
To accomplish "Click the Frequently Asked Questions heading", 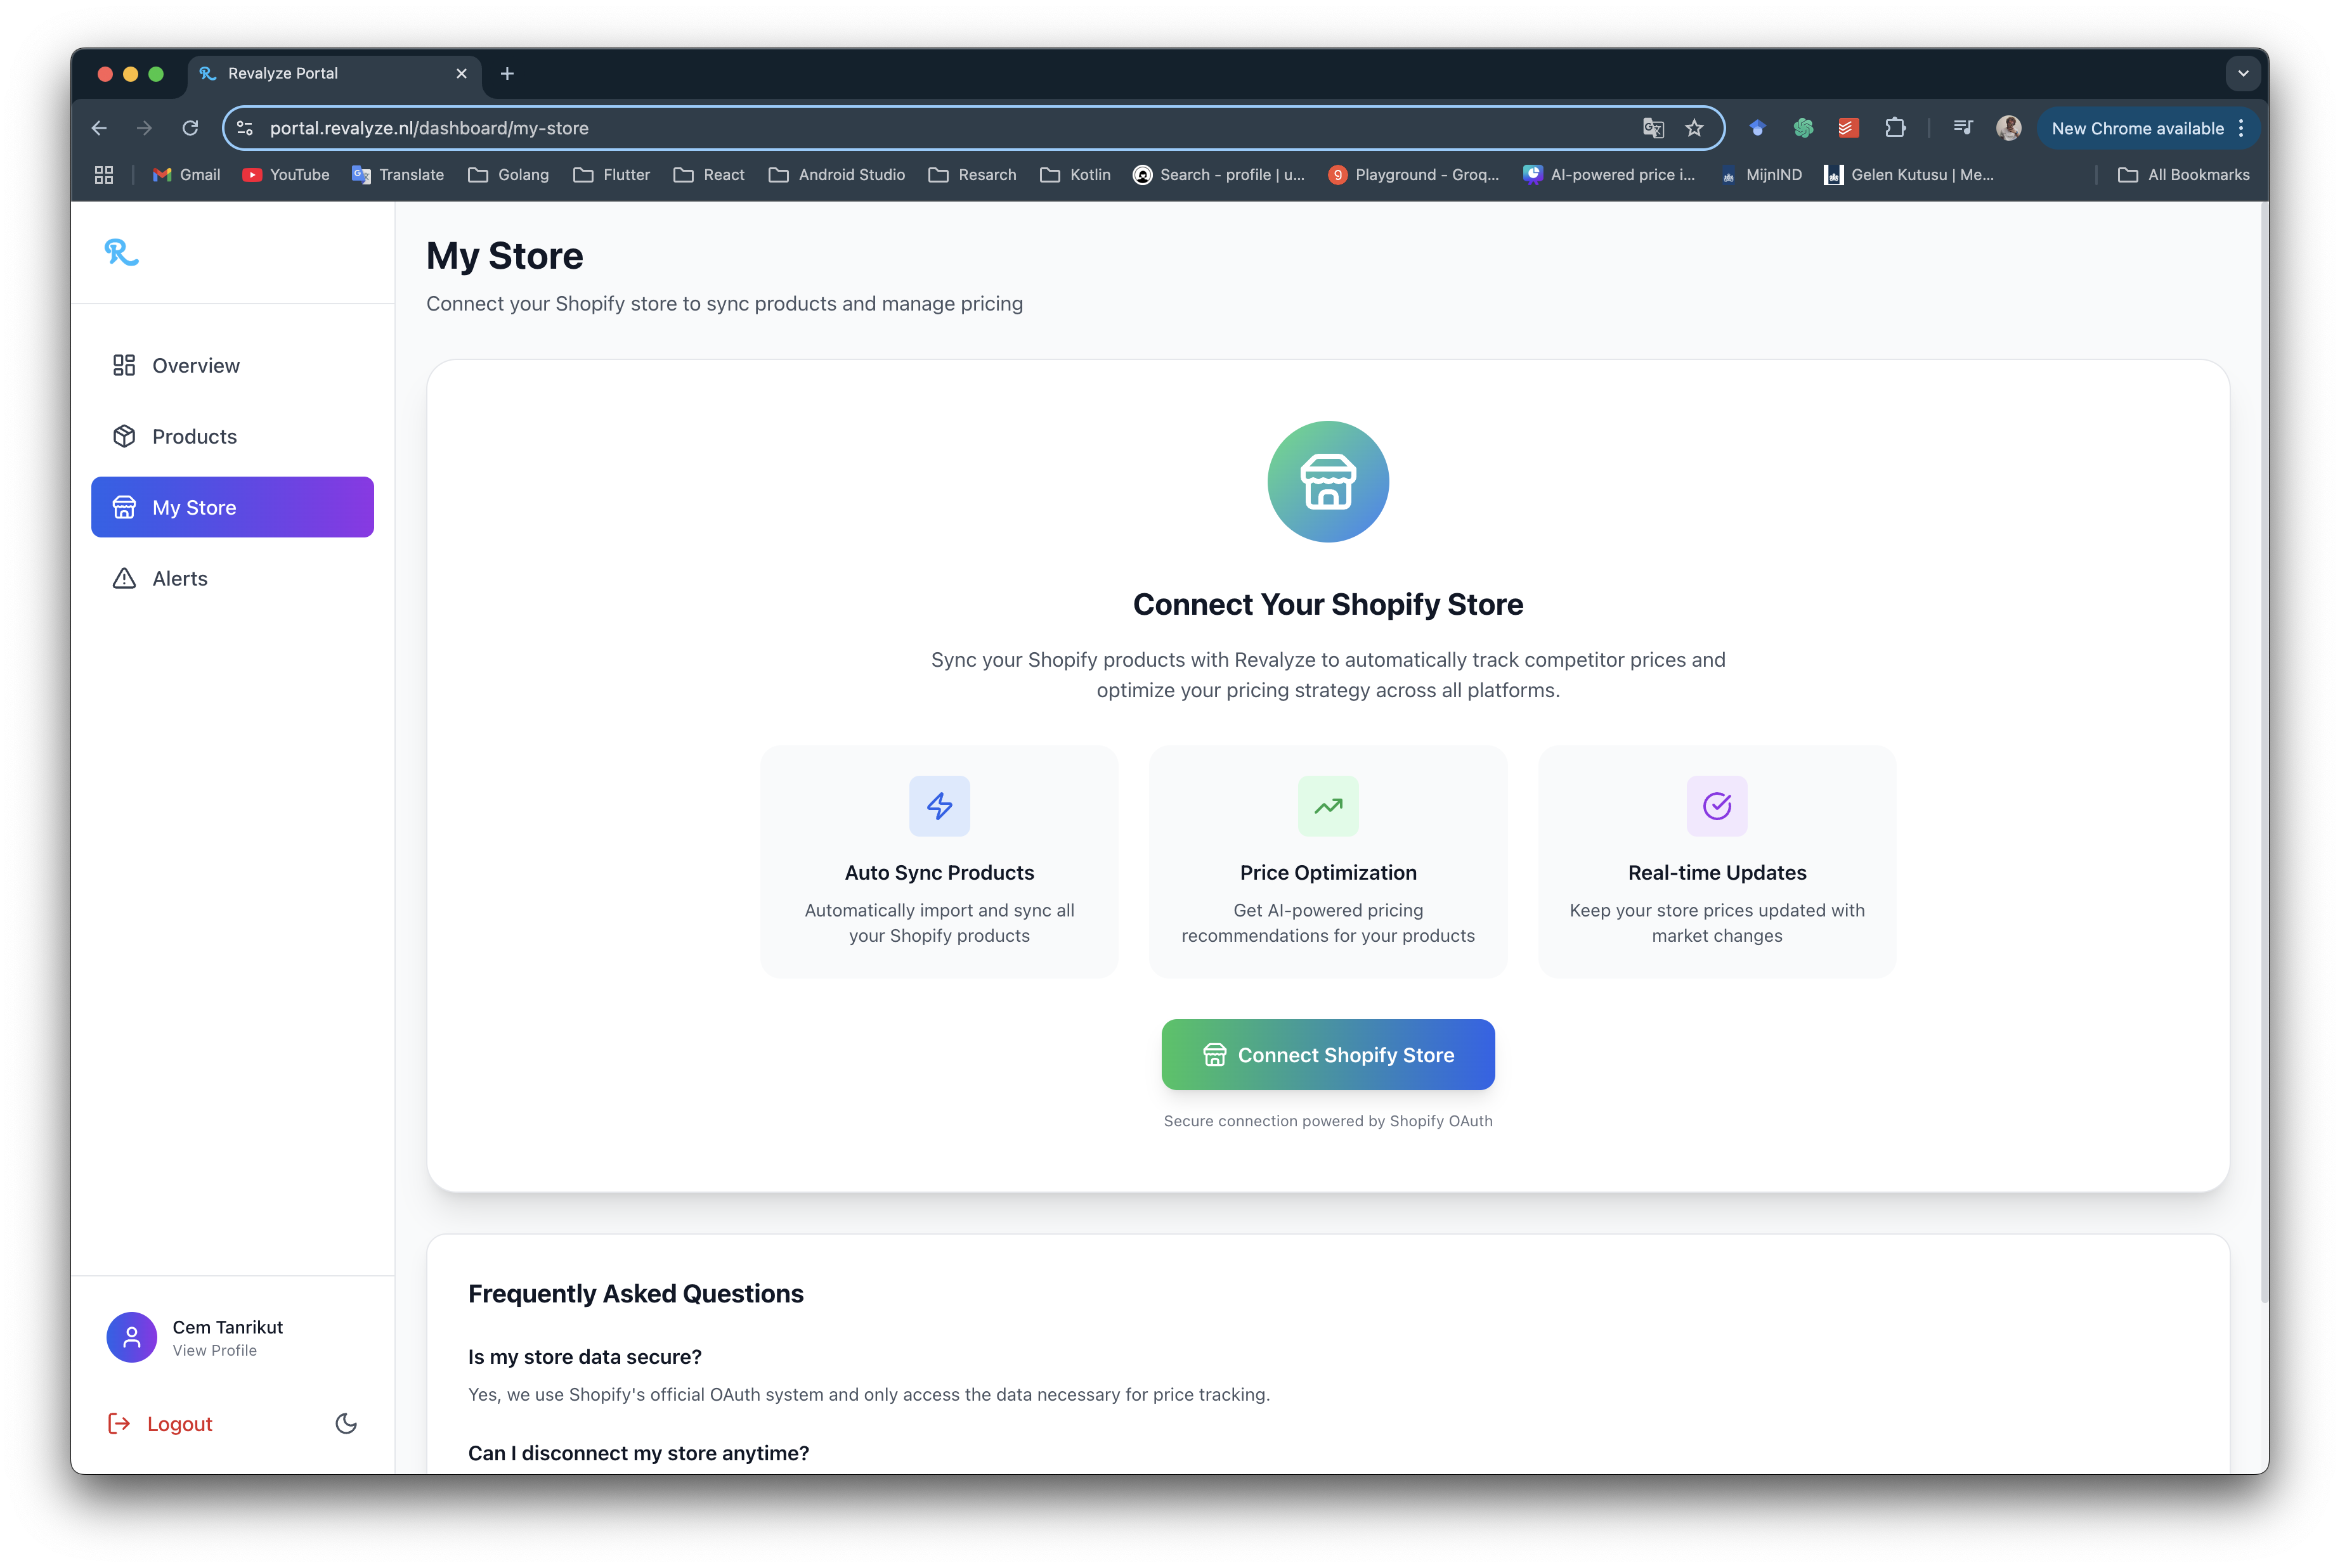I will tap(635, 1294).
